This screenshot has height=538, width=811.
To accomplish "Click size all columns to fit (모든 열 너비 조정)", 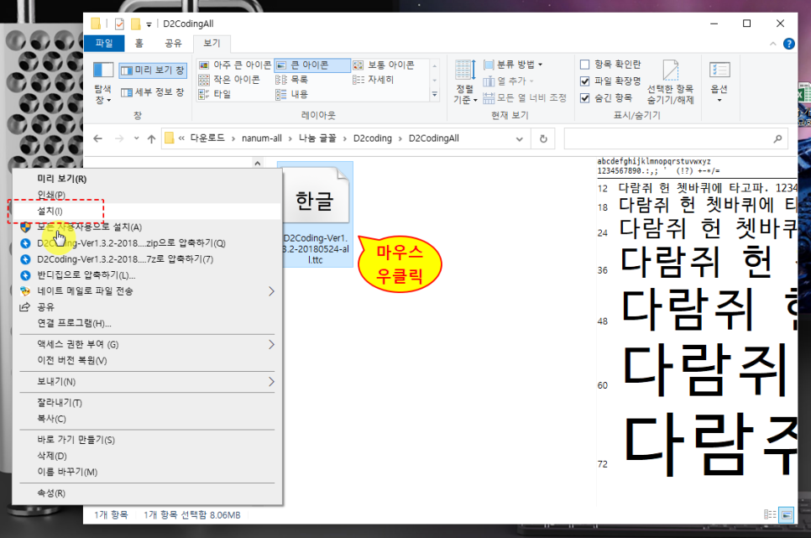I will click(x=525, y=97).
